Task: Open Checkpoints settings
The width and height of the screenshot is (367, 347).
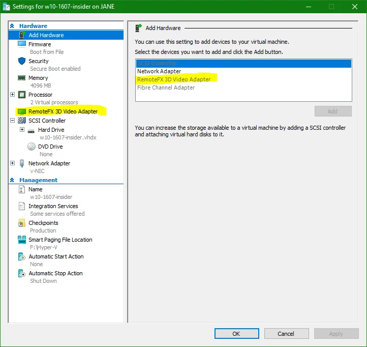Action: click(x=43, y=223)
